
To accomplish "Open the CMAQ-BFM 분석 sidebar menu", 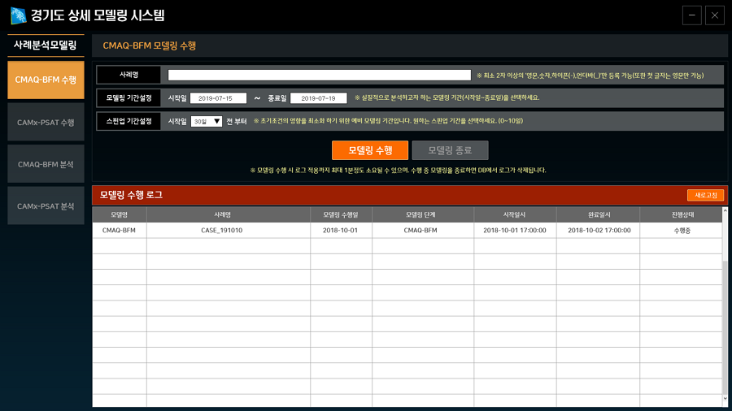I will point(46,164).
